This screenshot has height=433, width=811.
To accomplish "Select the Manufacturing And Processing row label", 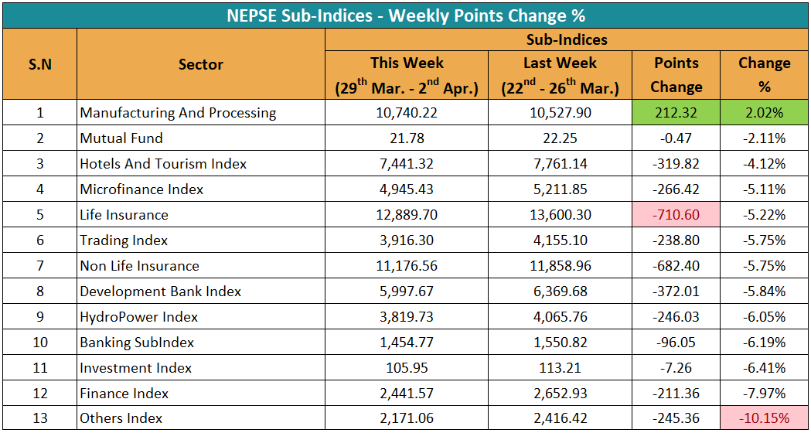I will tap(178, 113).
